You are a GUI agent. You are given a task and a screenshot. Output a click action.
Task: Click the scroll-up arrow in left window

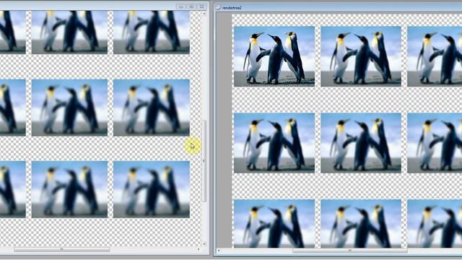[204, 14]
